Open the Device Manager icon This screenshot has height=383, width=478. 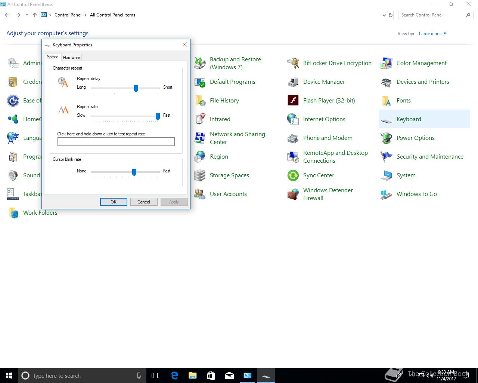click(293, 82)
